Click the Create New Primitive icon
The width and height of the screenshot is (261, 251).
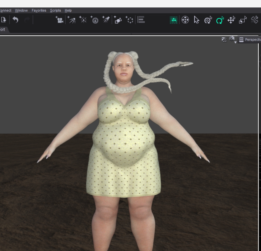click(x=118, y=20)
